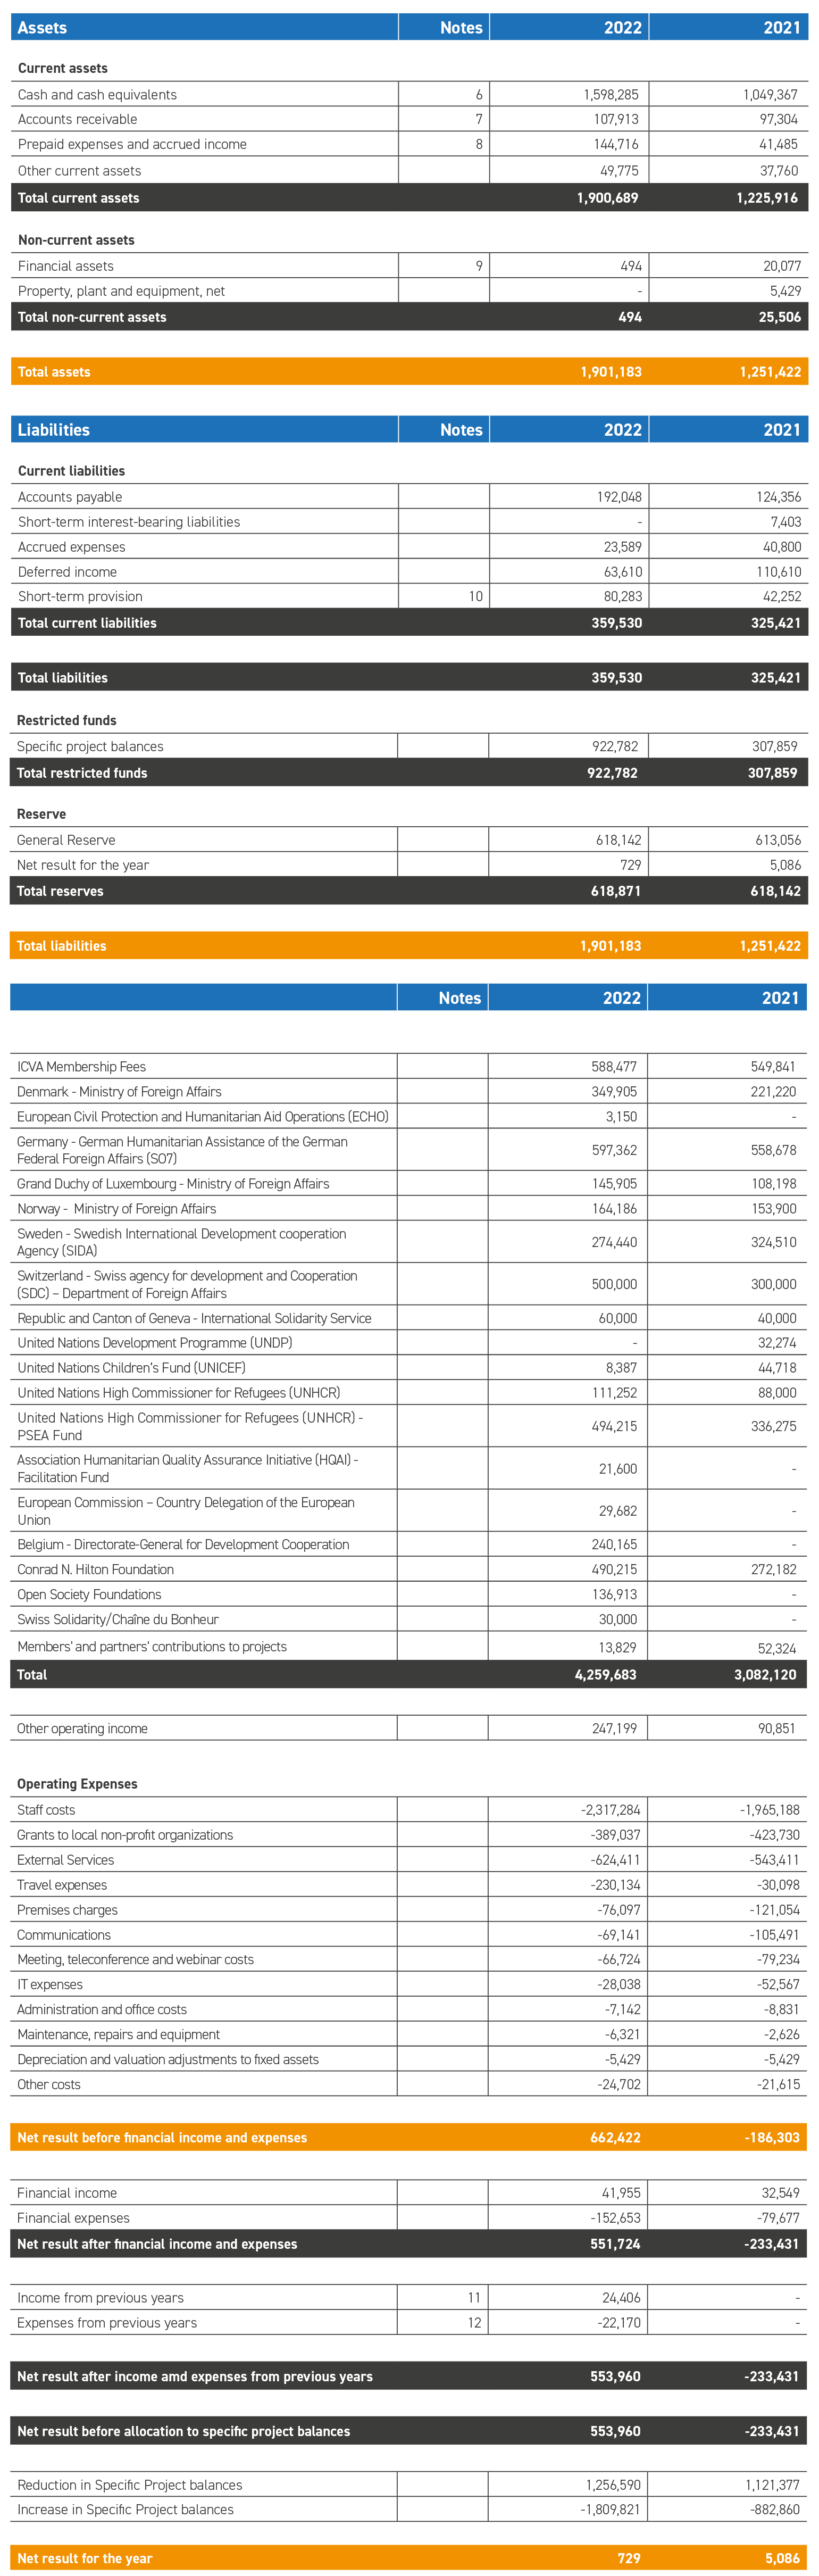The width and height of the screenshot is (819, 2576).
Task: Click the 'Conrad N. Hilton Foundation' row label
Action: (x=95, y=1570)
